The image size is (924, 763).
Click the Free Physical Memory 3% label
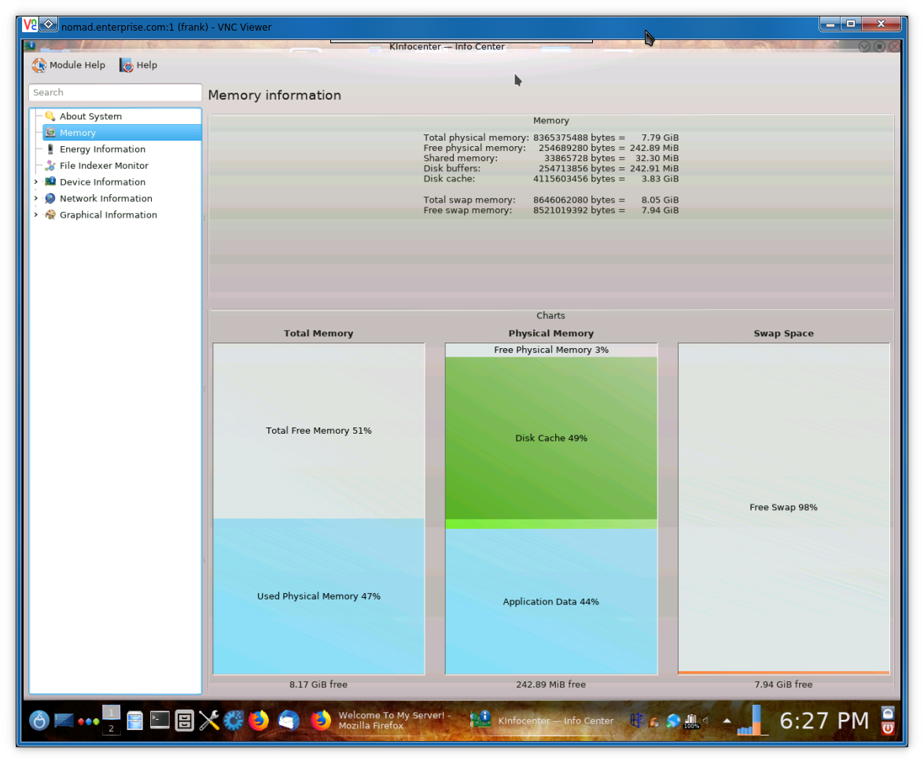click(x=551, y=350)
